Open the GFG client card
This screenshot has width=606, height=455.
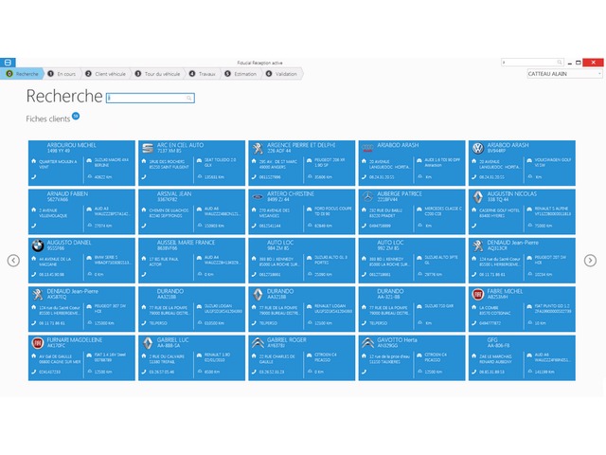tap(522, 358)
